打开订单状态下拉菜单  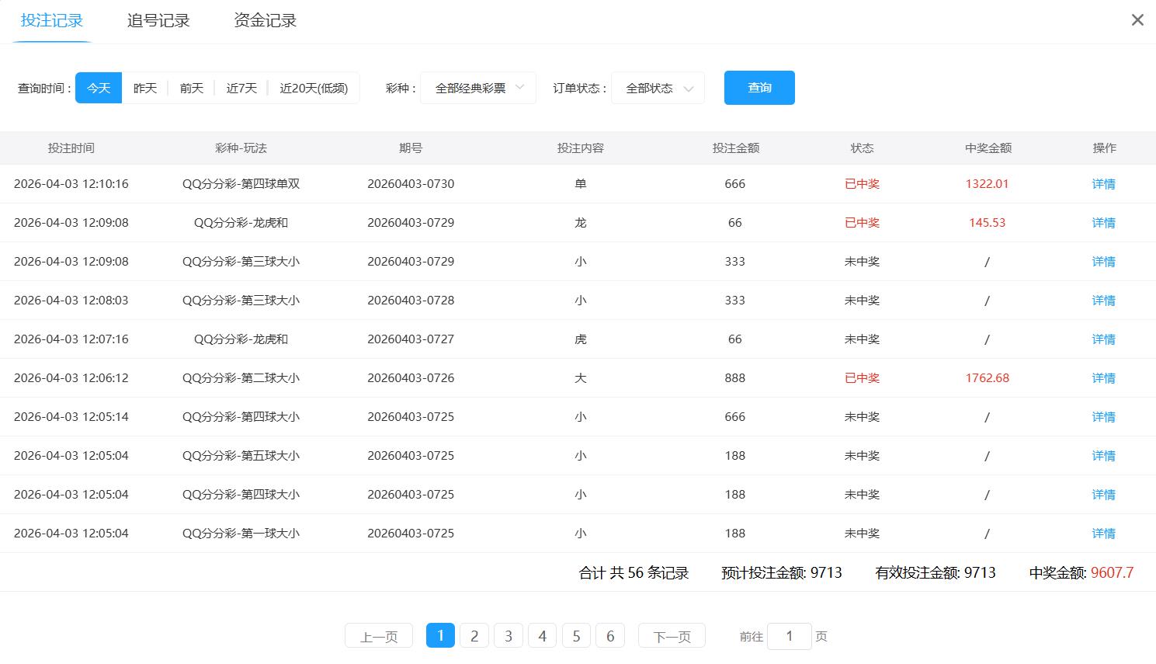[657, 88]
